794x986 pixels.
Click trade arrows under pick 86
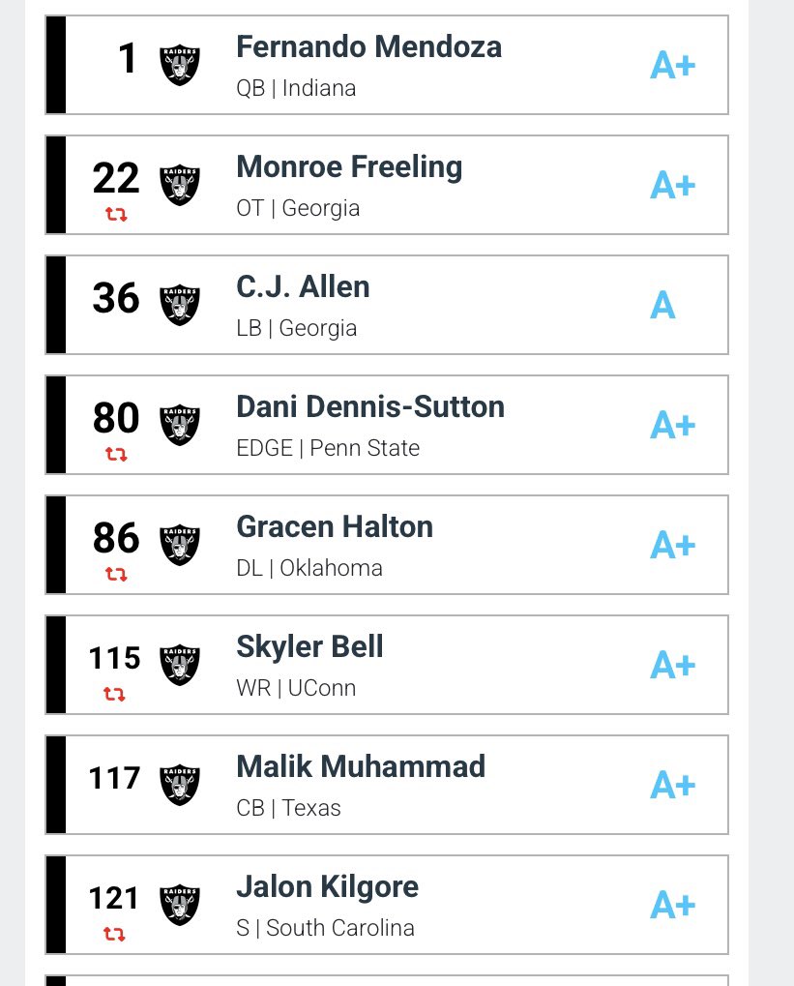pyautogui.click(x=116, y=575)
